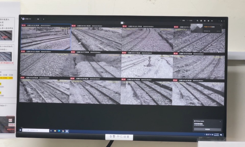The image size is (245, 147).
Task: Open the alarm bell notifications icon
Action: point(205,21)
